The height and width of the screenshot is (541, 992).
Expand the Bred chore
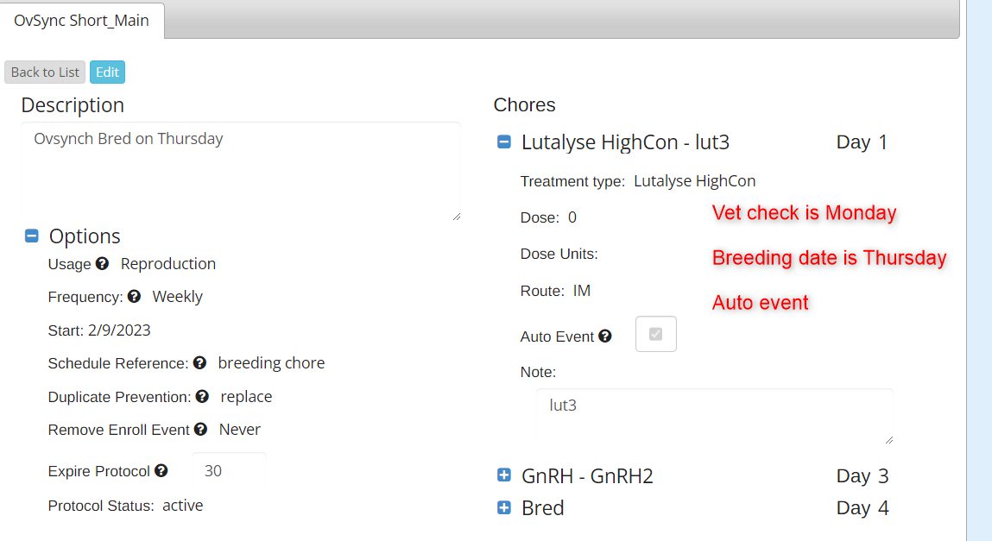coord(504,507)
